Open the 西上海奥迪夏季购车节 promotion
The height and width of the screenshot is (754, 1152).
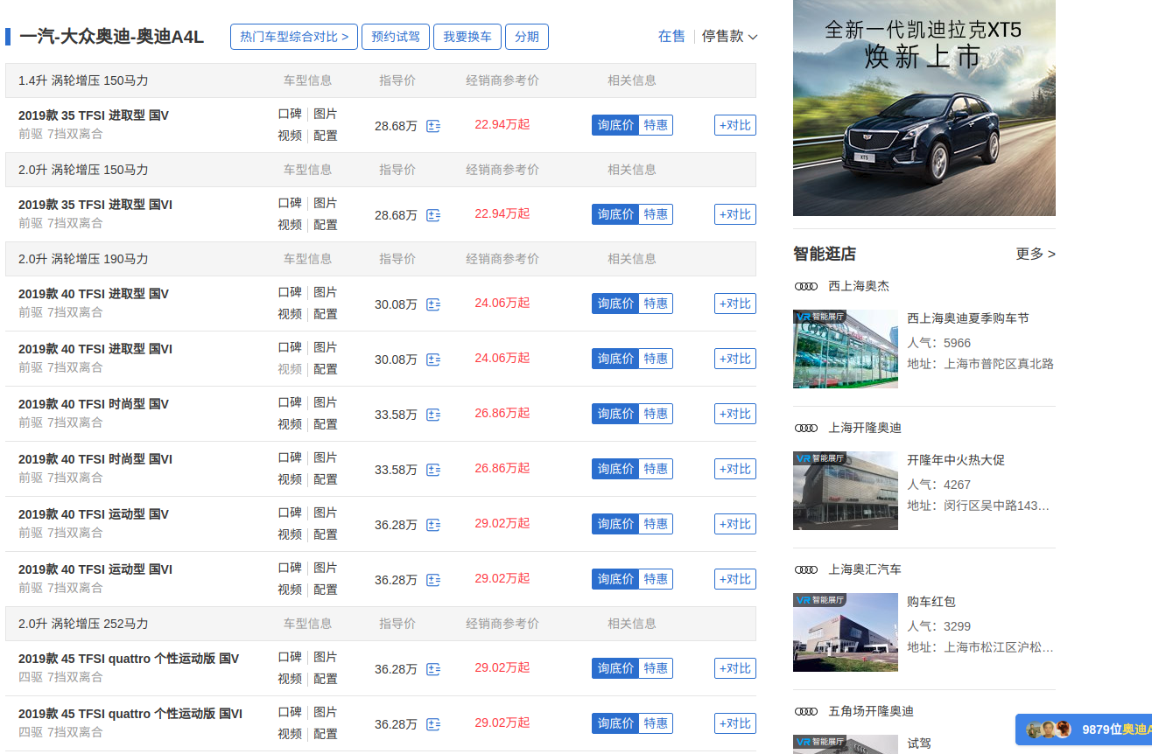968,318
